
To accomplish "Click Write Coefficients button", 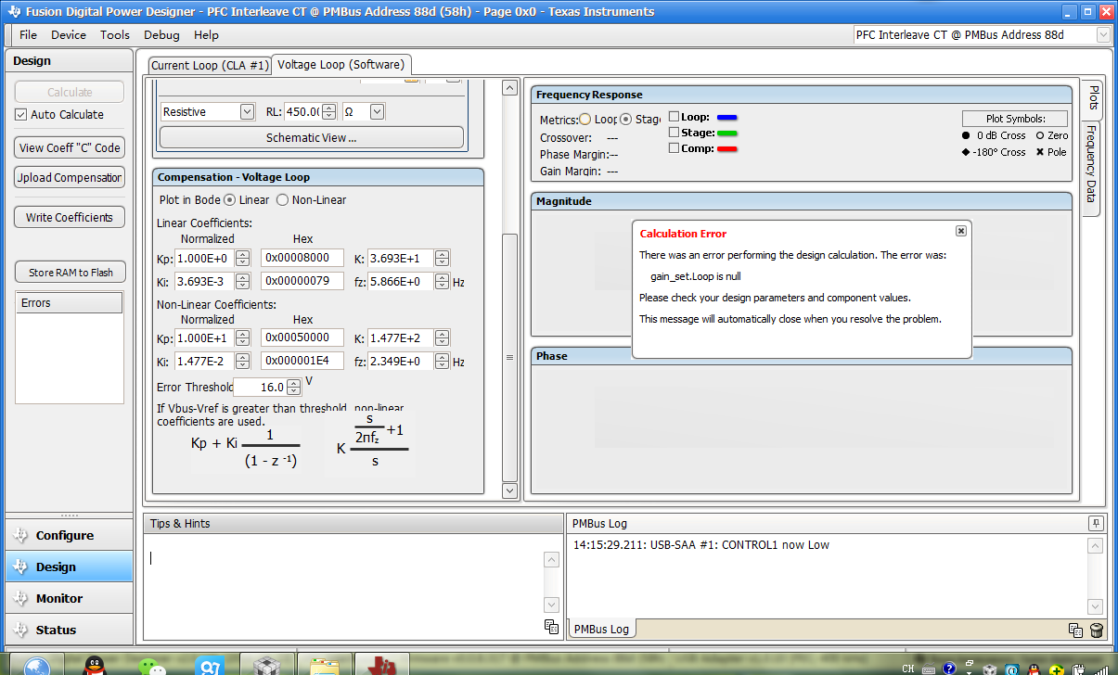I will (x=70, y=217).
